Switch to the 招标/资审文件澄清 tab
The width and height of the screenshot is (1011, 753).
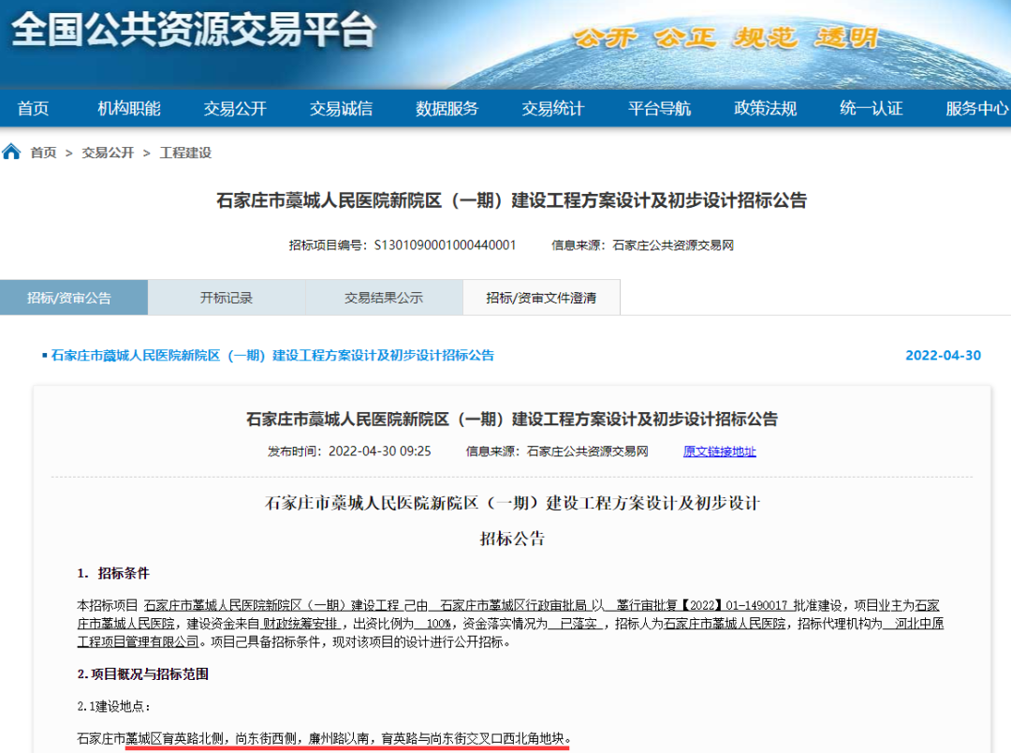541,298
